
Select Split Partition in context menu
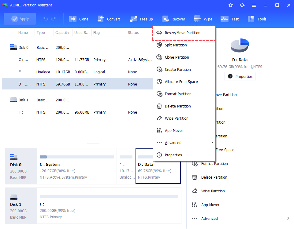click(176, 45)
